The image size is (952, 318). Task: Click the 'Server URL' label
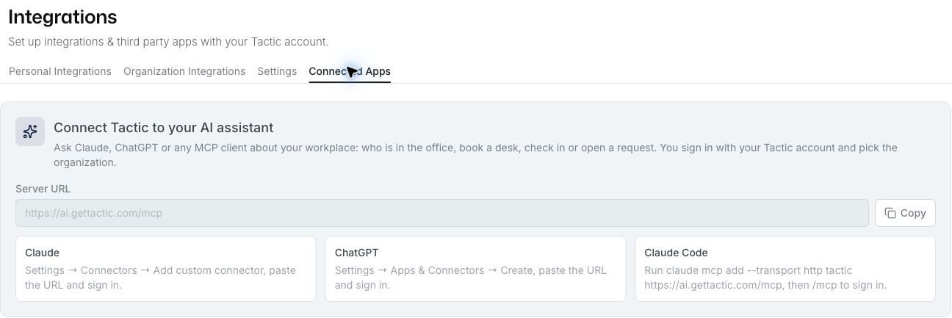click(43, 189)
